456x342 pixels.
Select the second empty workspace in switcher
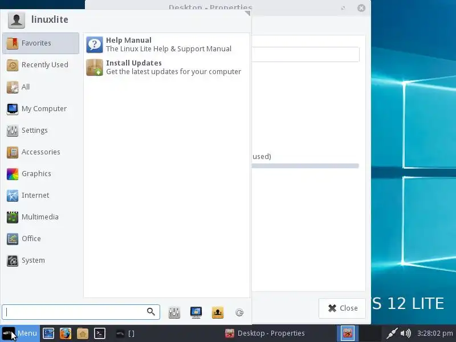click(370, 333)
